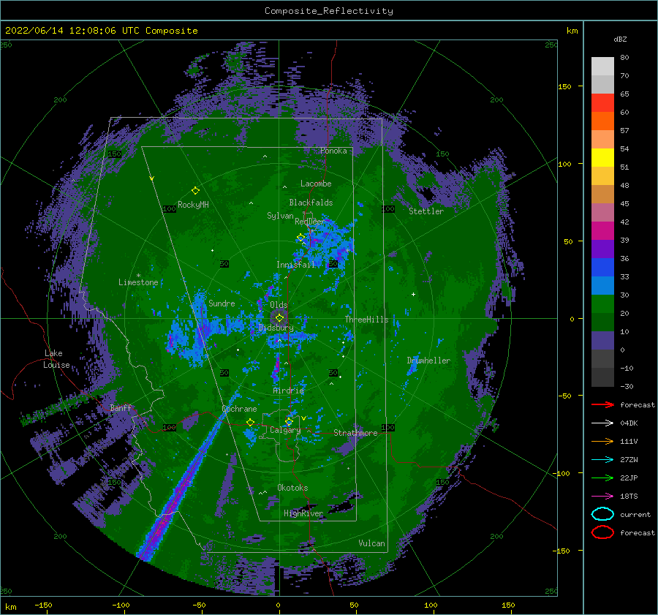This screenshot has height=615, width=658.
Task: Click the Strathmore label
Action: click(355, 433)
